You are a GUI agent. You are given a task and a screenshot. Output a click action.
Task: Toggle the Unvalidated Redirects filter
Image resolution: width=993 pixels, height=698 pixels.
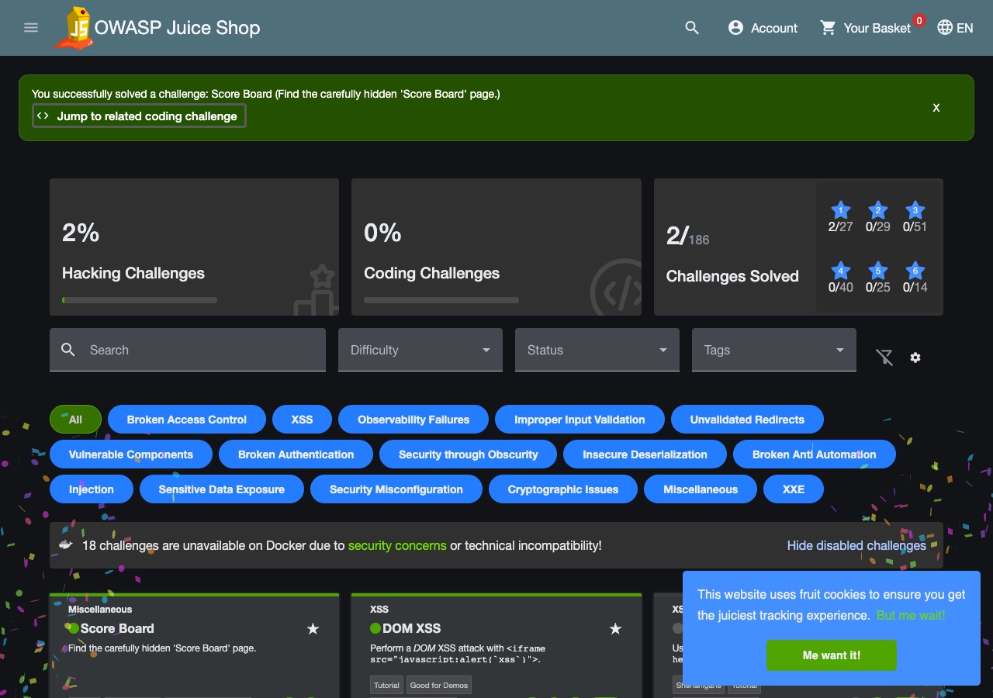point(747,420)
